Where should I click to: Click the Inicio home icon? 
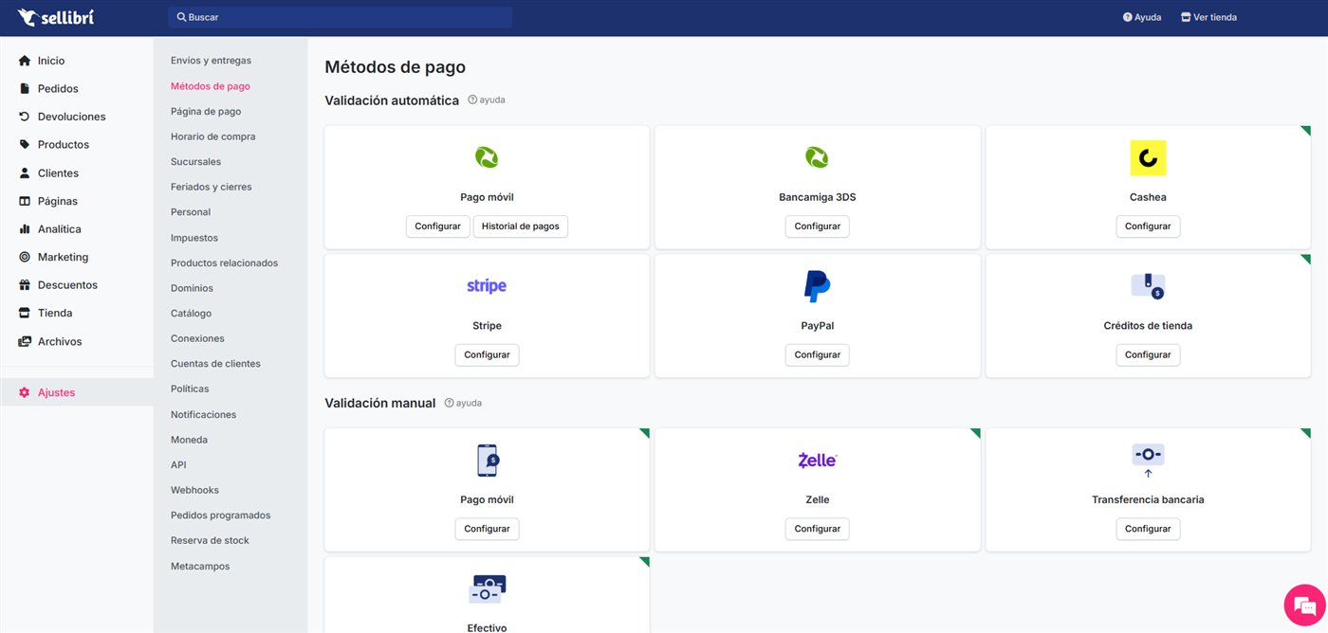point(25,61)
